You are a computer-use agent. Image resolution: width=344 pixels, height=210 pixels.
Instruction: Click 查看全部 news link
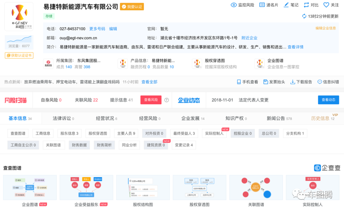pos(149,82)
